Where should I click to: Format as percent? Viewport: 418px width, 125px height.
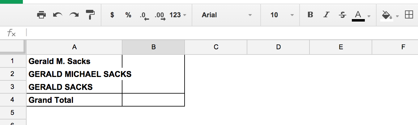pyautogui.click(x=128, y=15)
